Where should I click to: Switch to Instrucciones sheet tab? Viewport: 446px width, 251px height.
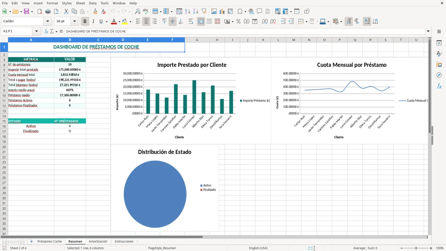(x=124, y=241)
